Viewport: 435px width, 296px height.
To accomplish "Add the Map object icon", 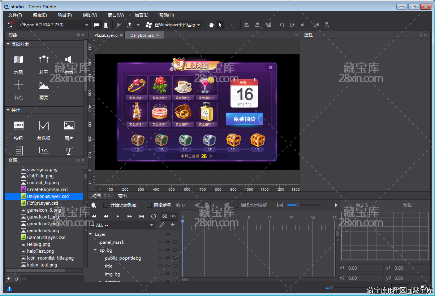I will pos(18,60).
